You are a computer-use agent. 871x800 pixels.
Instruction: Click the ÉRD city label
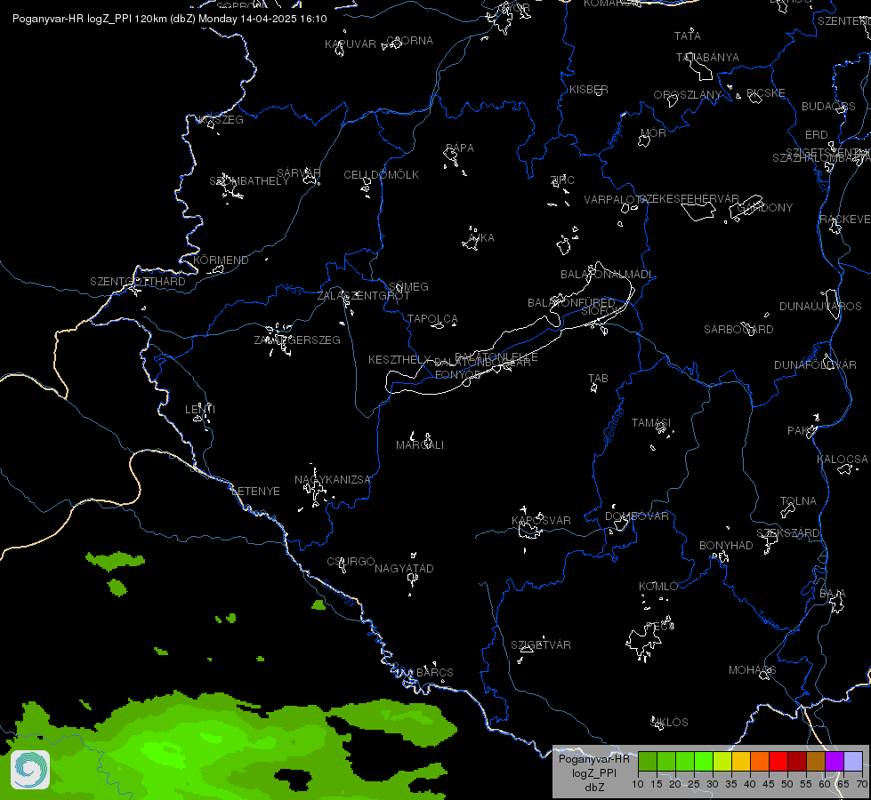tap(817, 135)
